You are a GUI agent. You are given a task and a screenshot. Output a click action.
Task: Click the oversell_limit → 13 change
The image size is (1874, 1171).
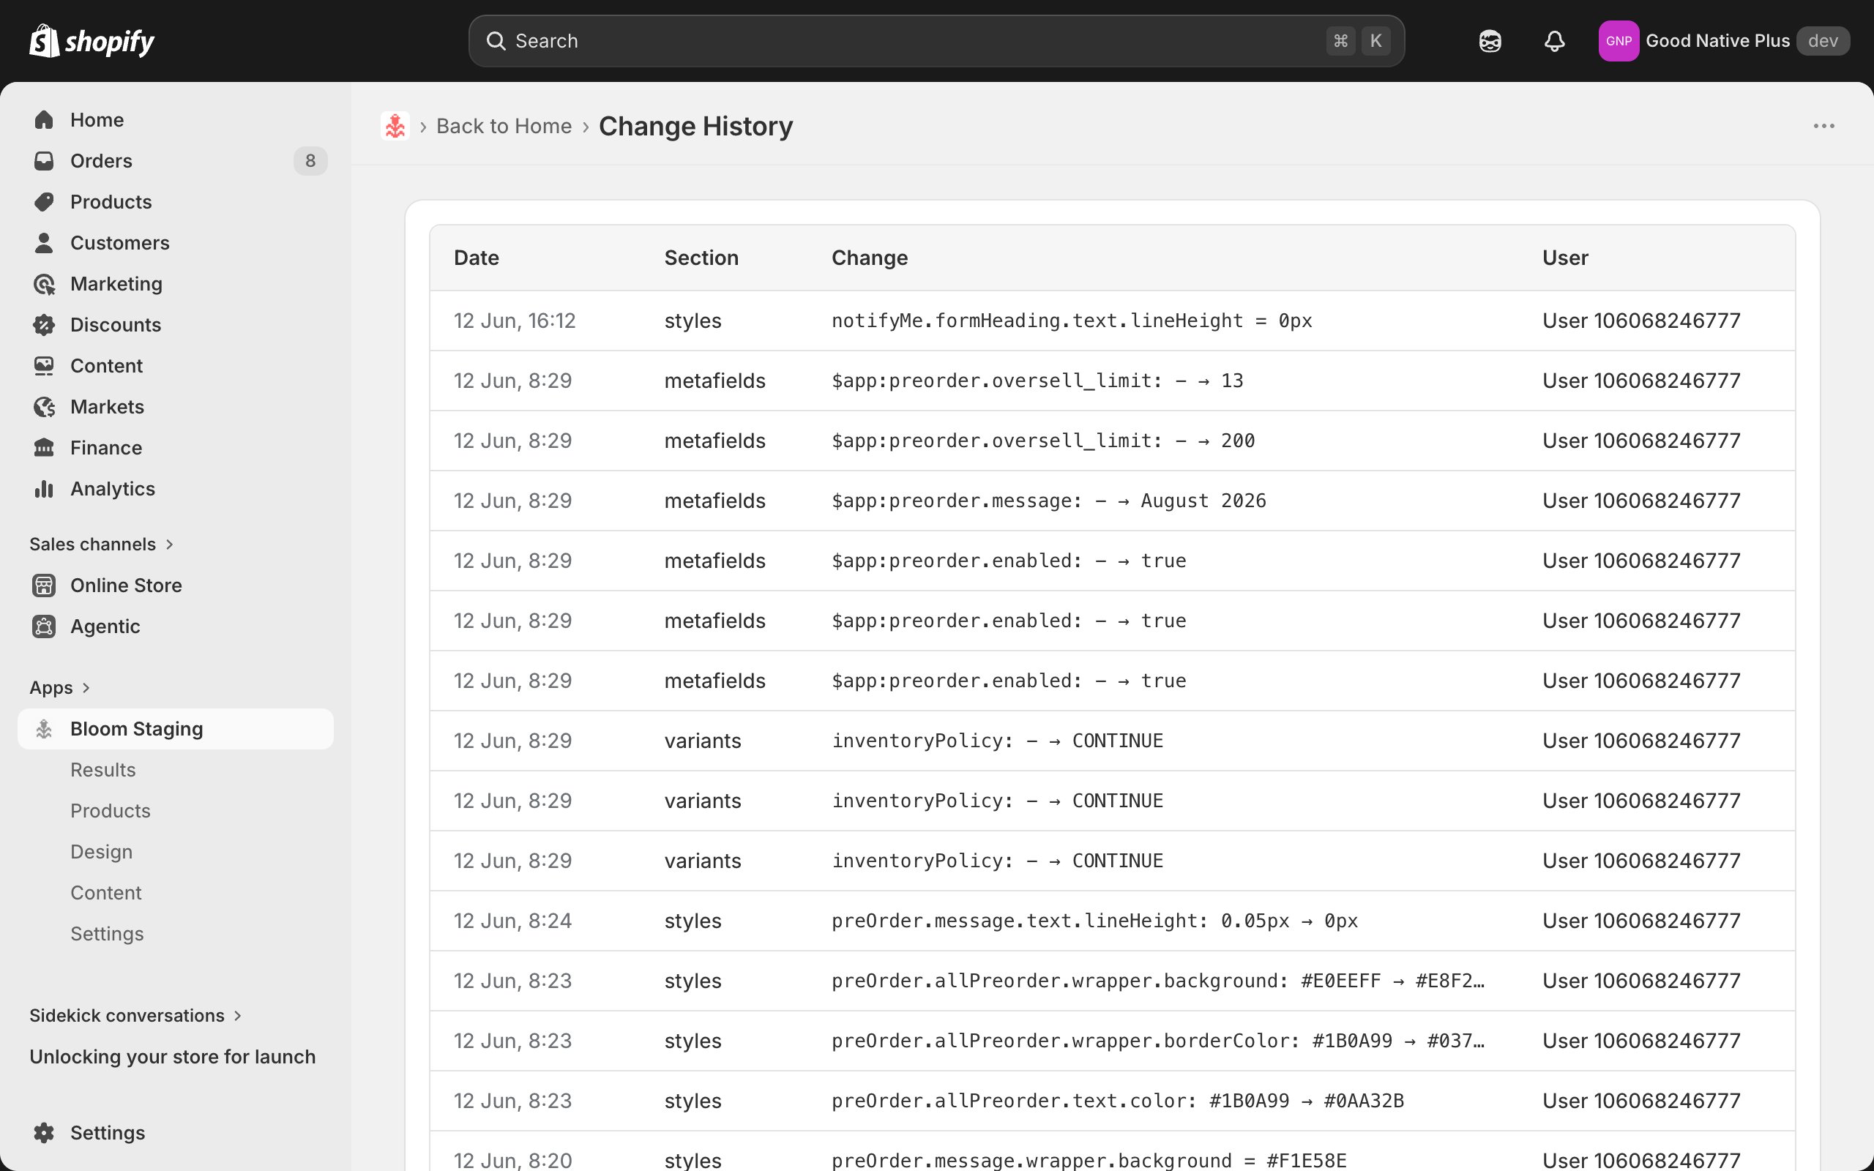click(x=1038, y=381)
